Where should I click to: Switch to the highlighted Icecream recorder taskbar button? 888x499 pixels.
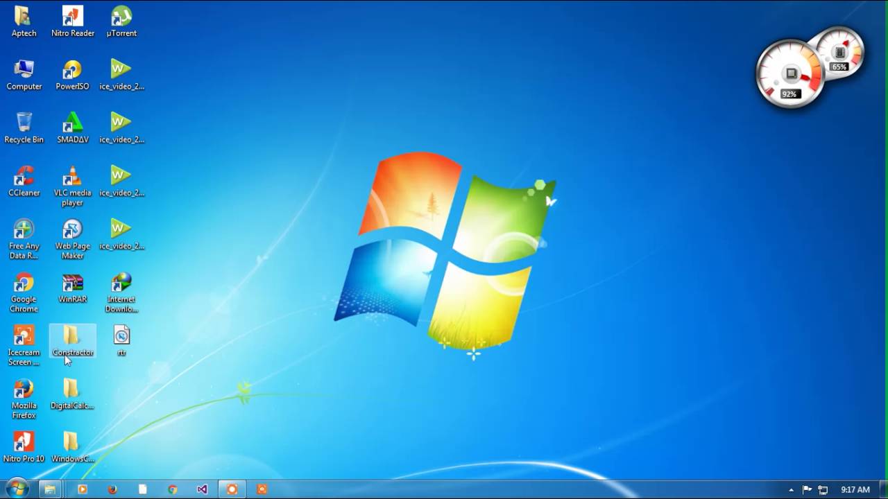tap(232, 489)
